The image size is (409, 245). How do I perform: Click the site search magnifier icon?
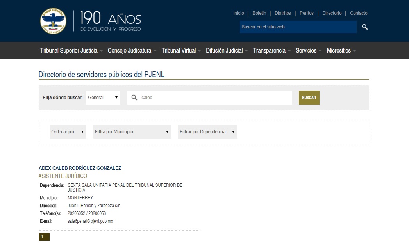[x=364, y=27]
